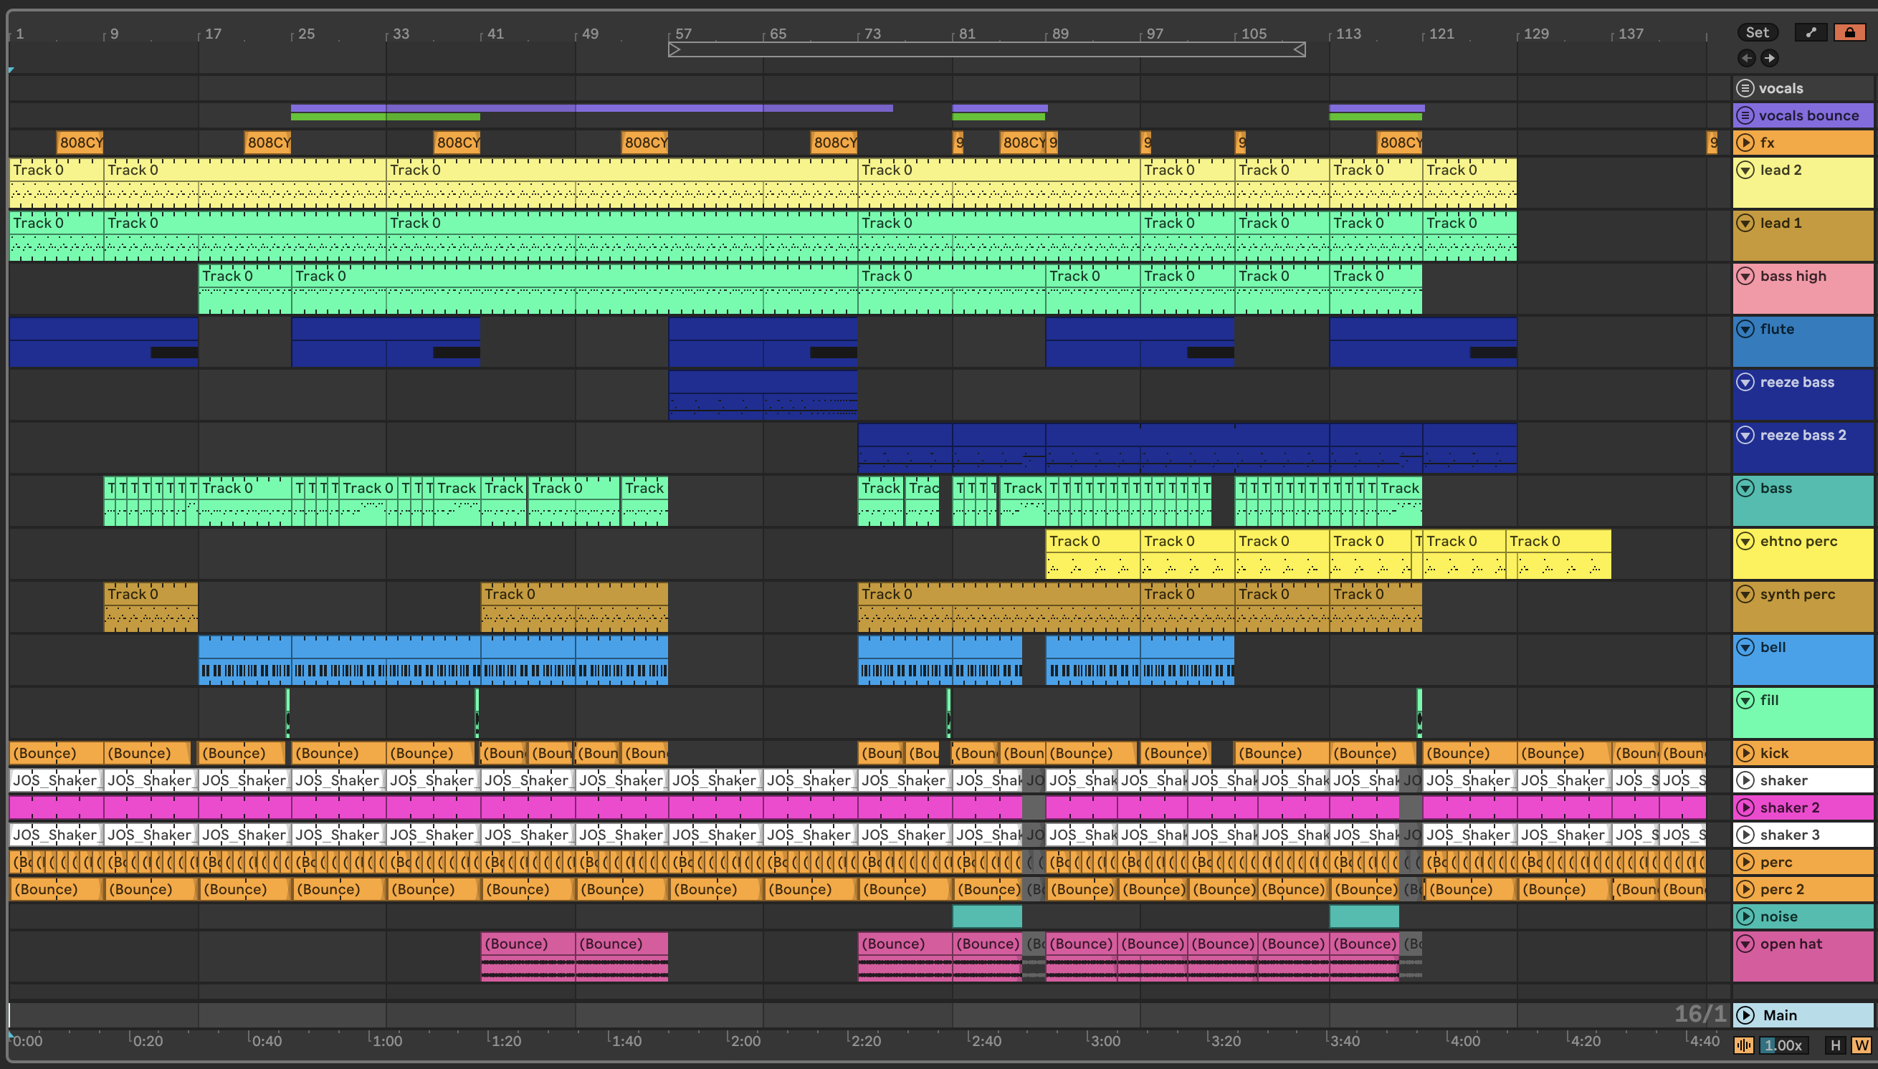Click the automation mode link icon
This screenshot has width=1878, height=1069.
1811,32
